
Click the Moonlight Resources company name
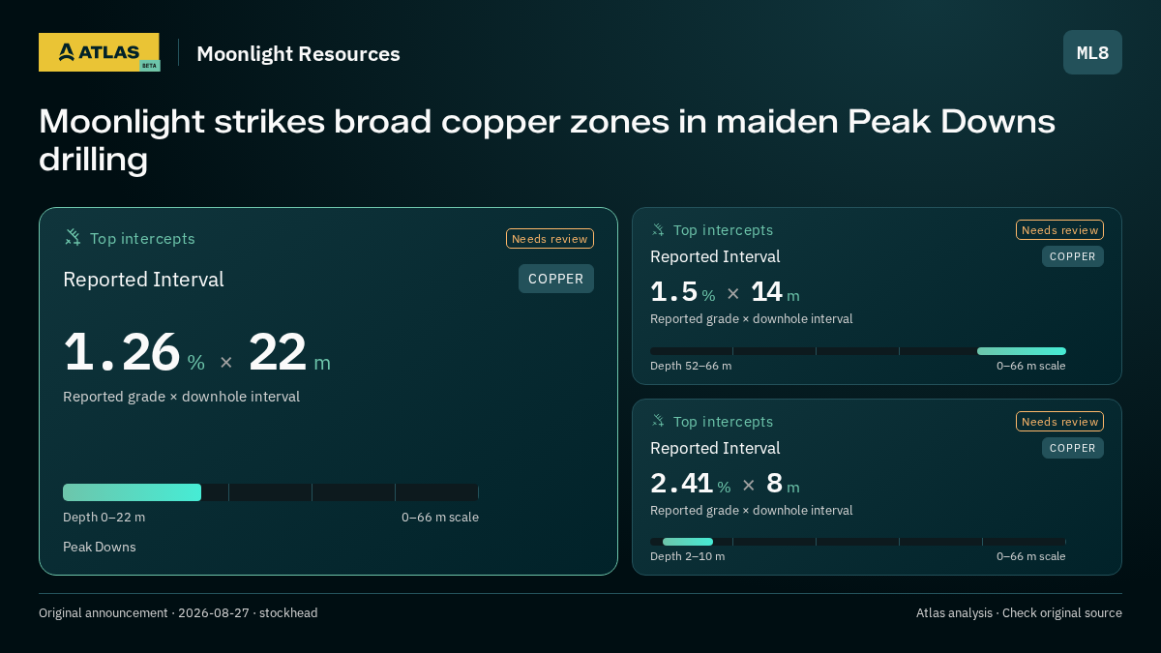(x=298, y=54)
